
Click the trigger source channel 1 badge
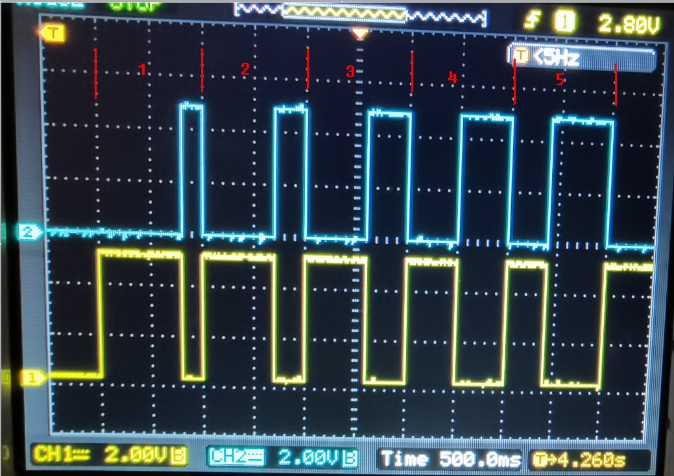(x=564, y=21)
